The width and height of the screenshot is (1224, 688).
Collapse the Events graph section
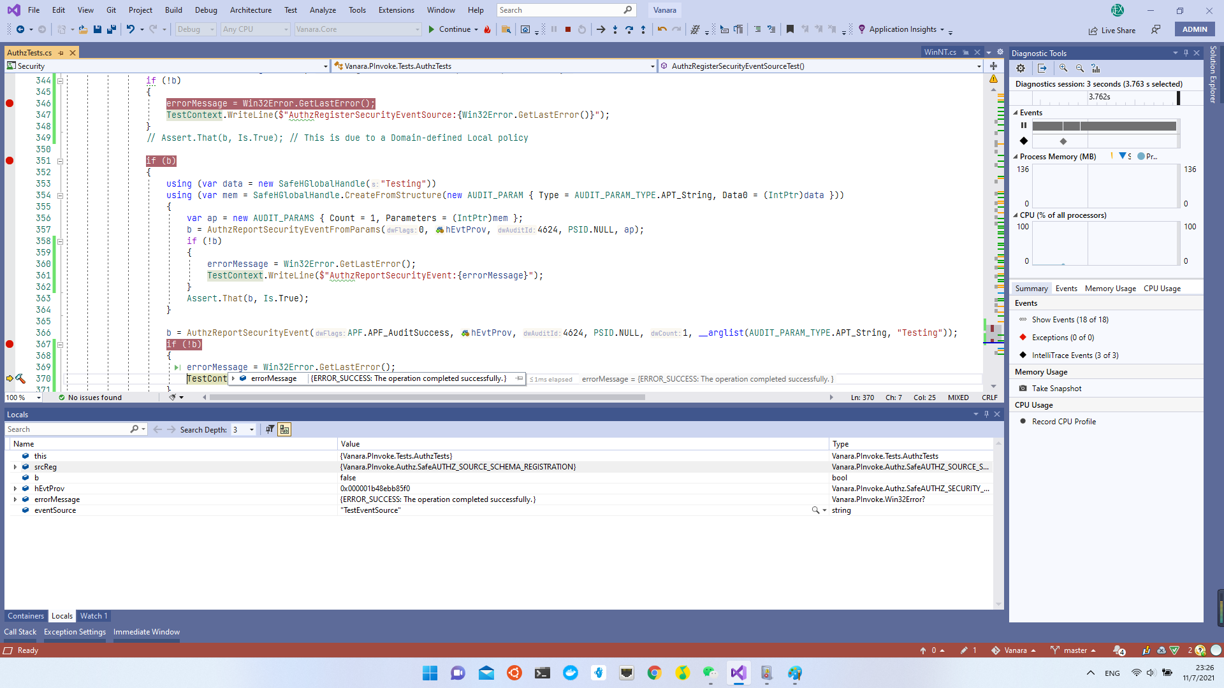(1016, 113)
